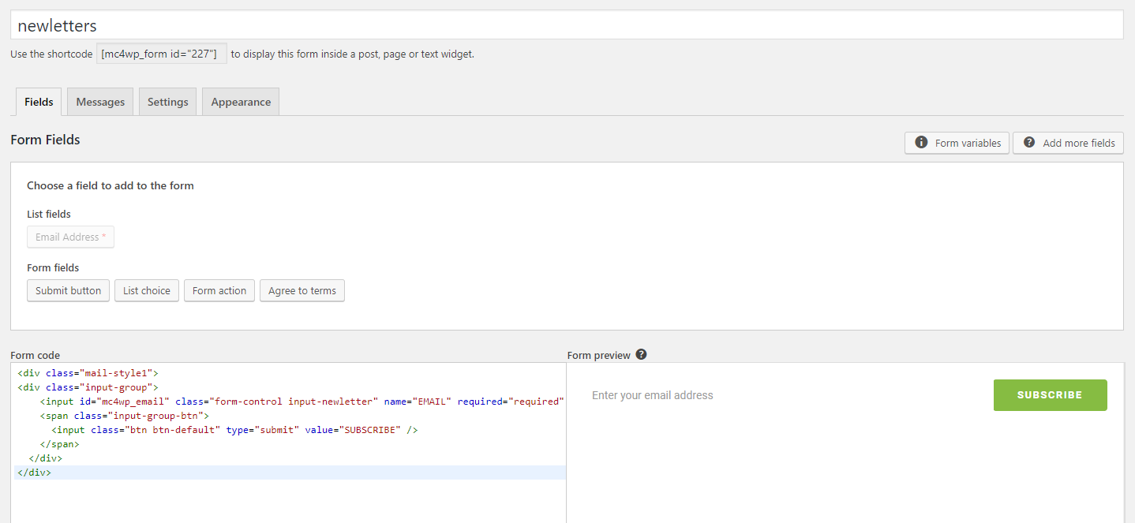Image resolution: width=1135 pixels, height=523 pixels.
Task: Click the code line containing mc4wp_email input
Action: pos(300,402)
